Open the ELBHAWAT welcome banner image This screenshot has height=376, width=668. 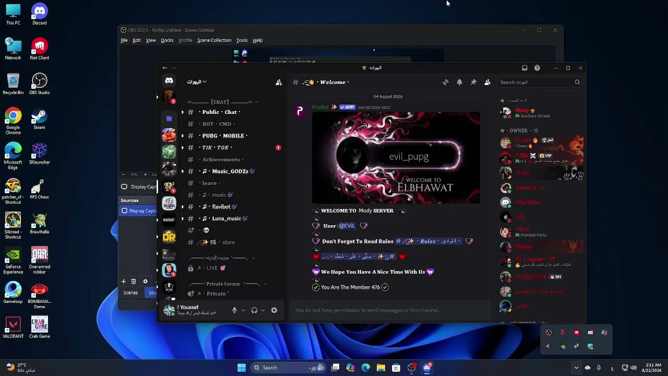pos(396,157)
